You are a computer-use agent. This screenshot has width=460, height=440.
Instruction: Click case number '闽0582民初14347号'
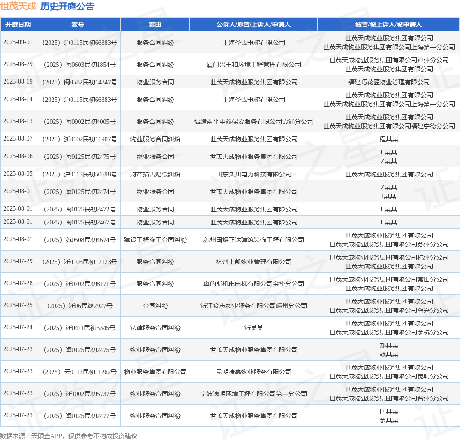90,82
